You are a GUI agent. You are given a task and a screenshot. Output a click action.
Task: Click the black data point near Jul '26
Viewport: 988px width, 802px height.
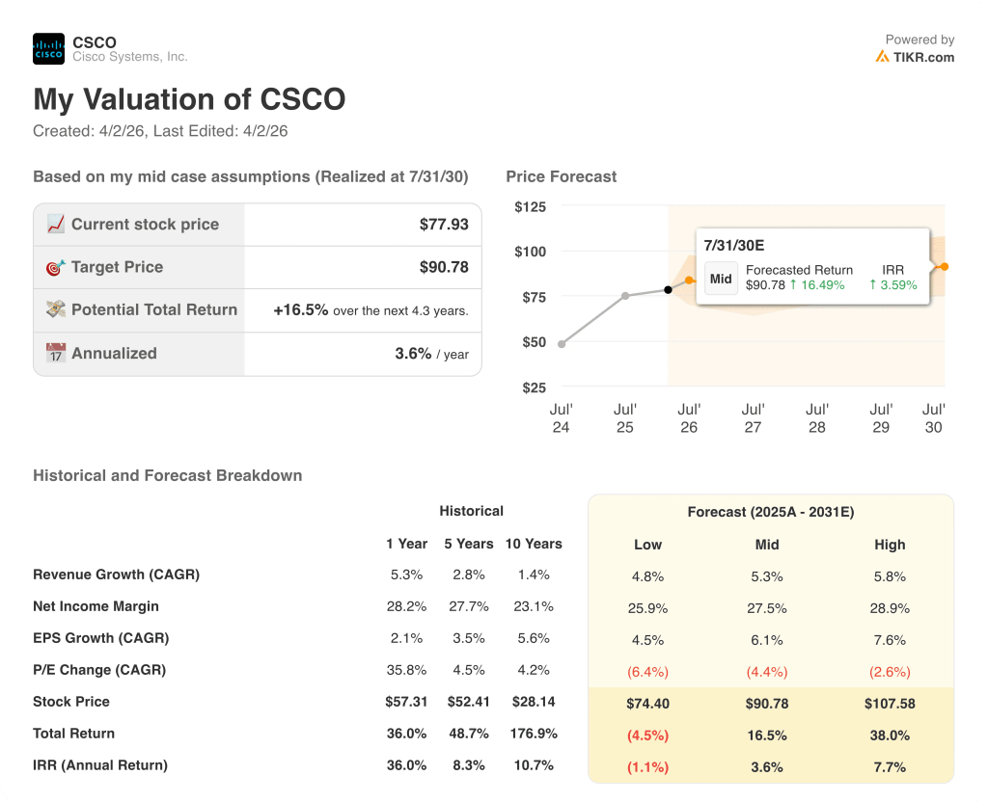point(668,289)
